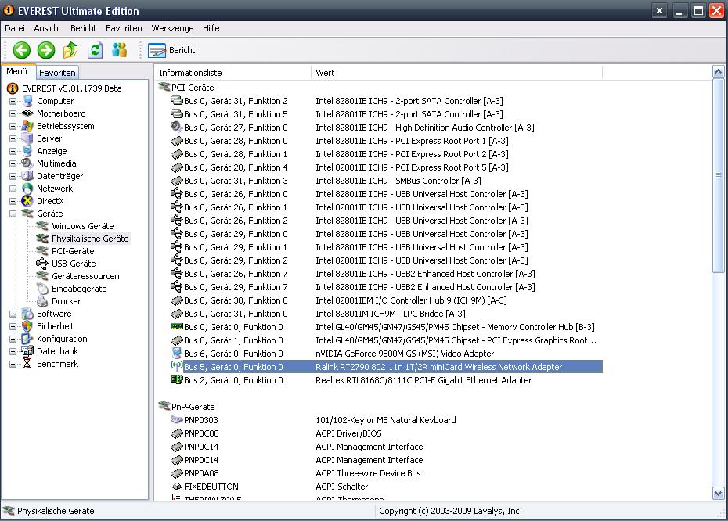Select Konfiguration in the tree
The height and width of the screenshot is (521, 728).
(62, 340)
